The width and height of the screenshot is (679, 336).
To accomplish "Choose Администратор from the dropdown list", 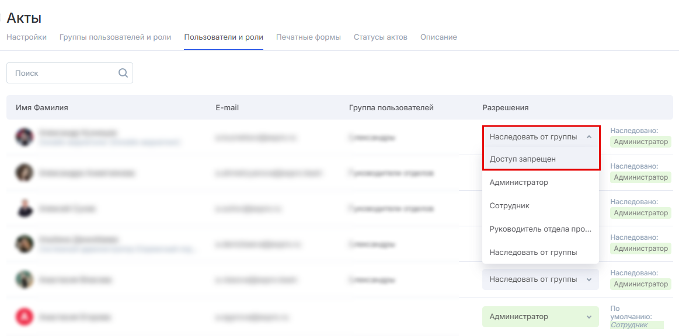I will pos(519,183).
